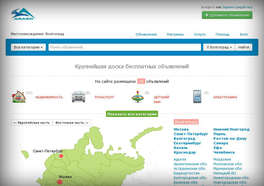This screenshot has width=264, height=186.
Task: Open the Услуги menu item
Action: coord(200,35)
